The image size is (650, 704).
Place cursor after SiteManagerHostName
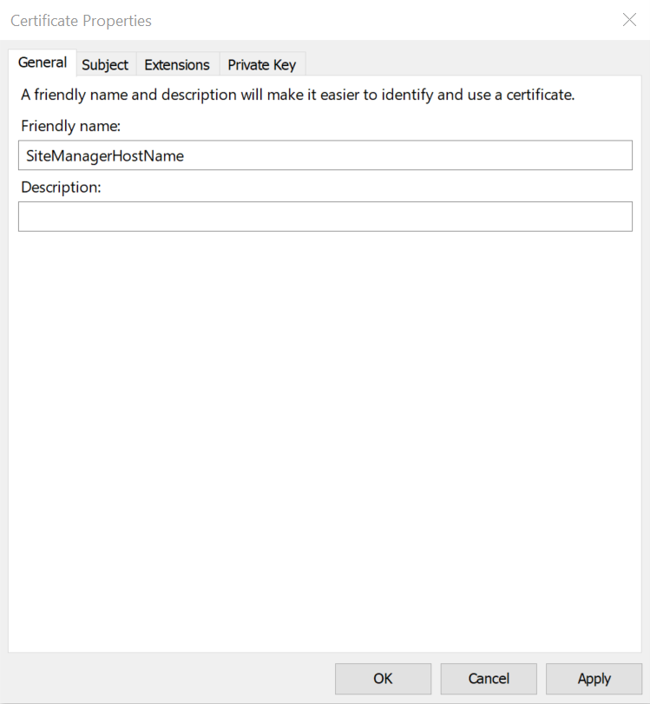187,156
